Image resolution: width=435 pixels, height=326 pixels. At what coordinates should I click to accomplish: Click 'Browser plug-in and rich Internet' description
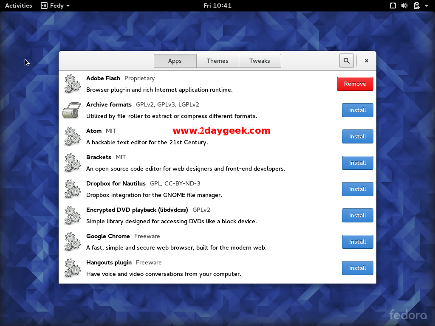tap(160, 90)
